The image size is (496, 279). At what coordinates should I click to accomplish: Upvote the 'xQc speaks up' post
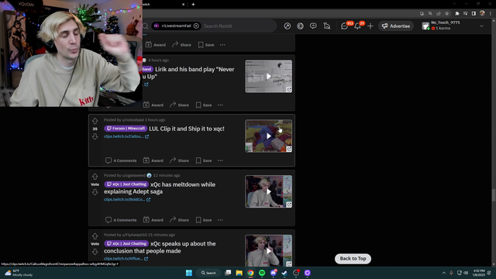tap(95, 236)
